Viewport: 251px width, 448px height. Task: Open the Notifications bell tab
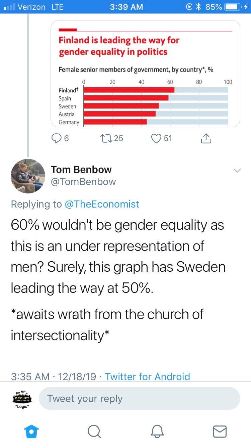[x=157, y=431]
